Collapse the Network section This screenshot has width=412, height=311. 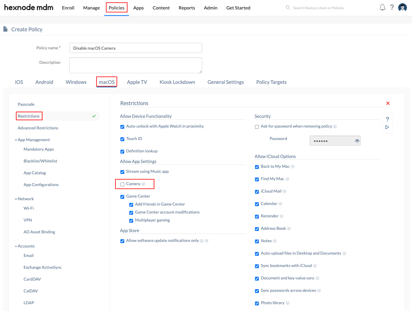16,199
